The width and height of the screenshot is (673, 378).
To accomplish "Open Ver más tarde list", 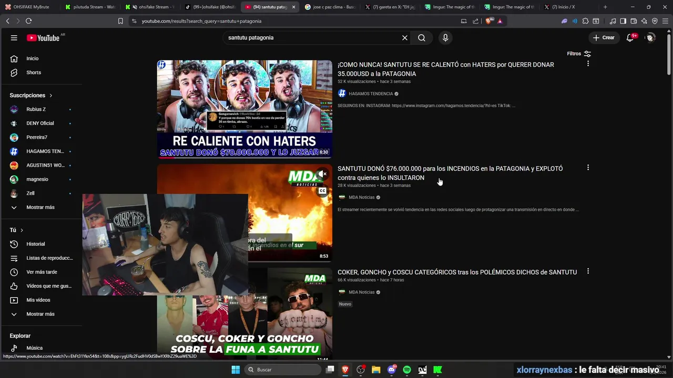I will [41, 272].
